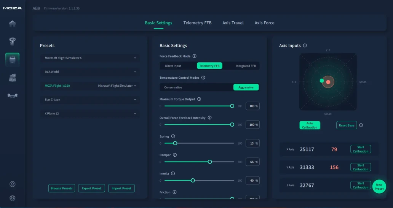393x208 pixels.
Task: Click the Auto Calibration button
Action: click(x=310, y=125)
